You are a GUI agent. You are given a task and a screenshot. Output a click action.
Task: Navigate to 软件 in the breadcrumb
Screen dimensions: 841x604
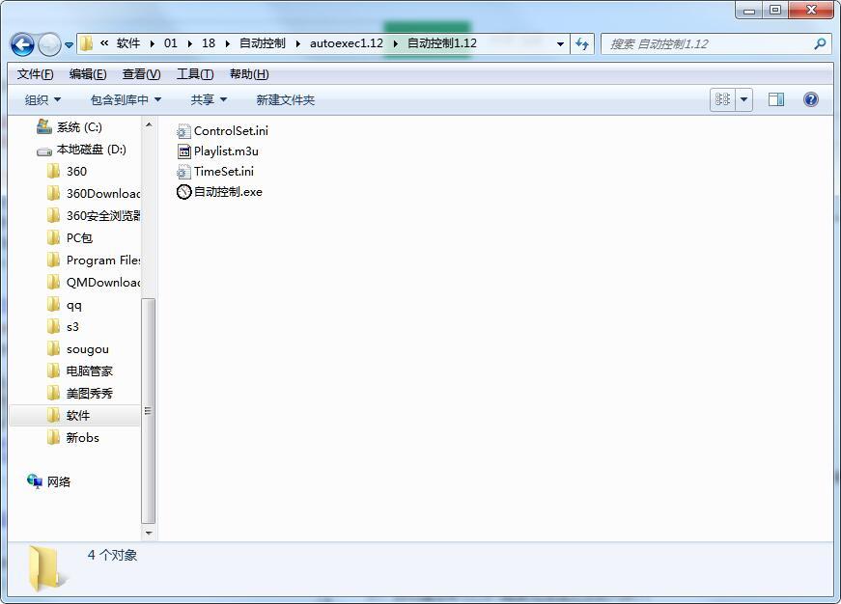[x=128, y=42]
